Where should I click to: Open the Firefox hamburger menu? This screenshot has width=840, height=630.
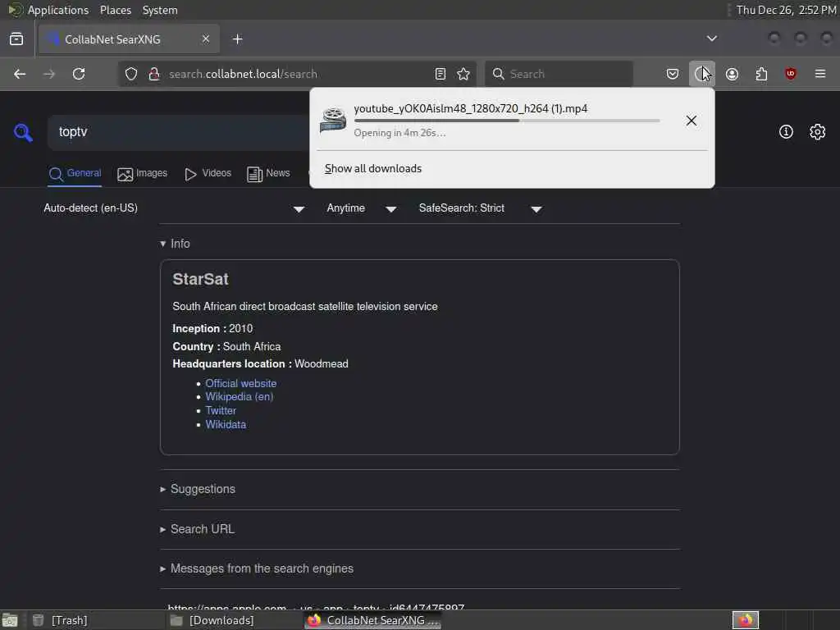point(820,74)
